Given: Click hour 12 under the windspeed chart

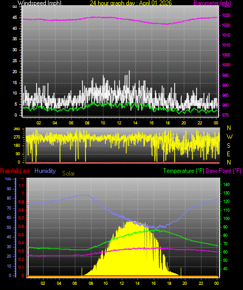Looking at the screenshot, I should (119, 123).
